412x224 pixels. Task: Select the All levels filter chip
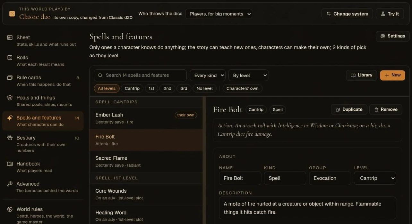(x=107, y=88)
